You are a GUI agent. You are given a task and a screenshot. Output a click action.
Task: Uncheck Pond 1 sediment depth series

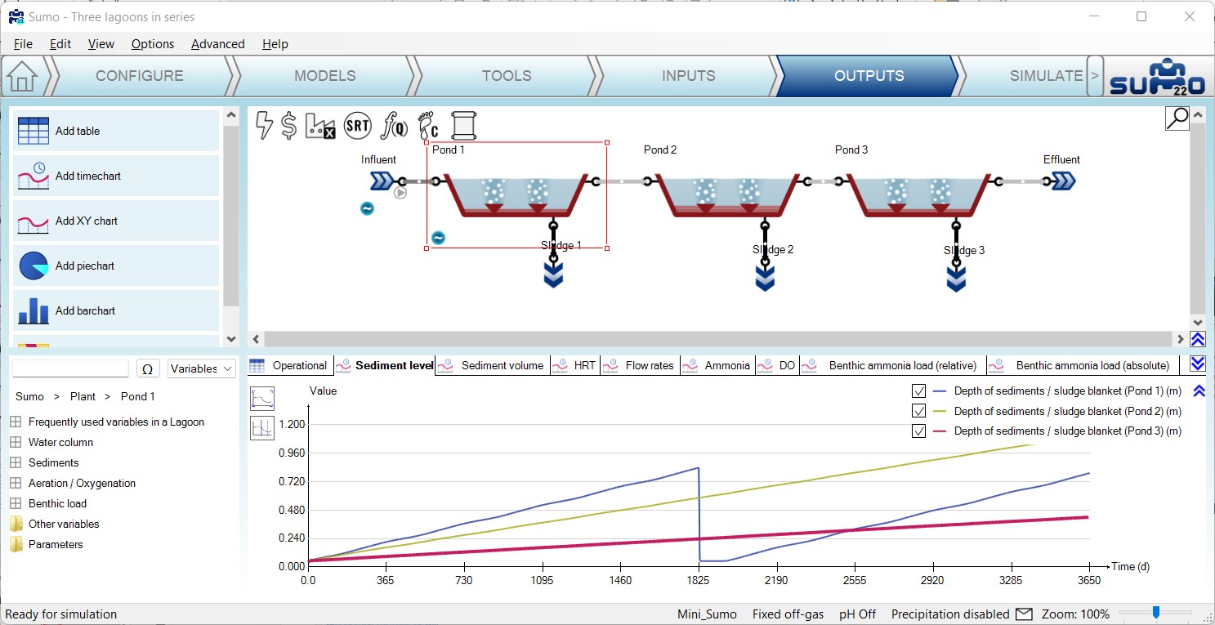click(x=918, y=391)
